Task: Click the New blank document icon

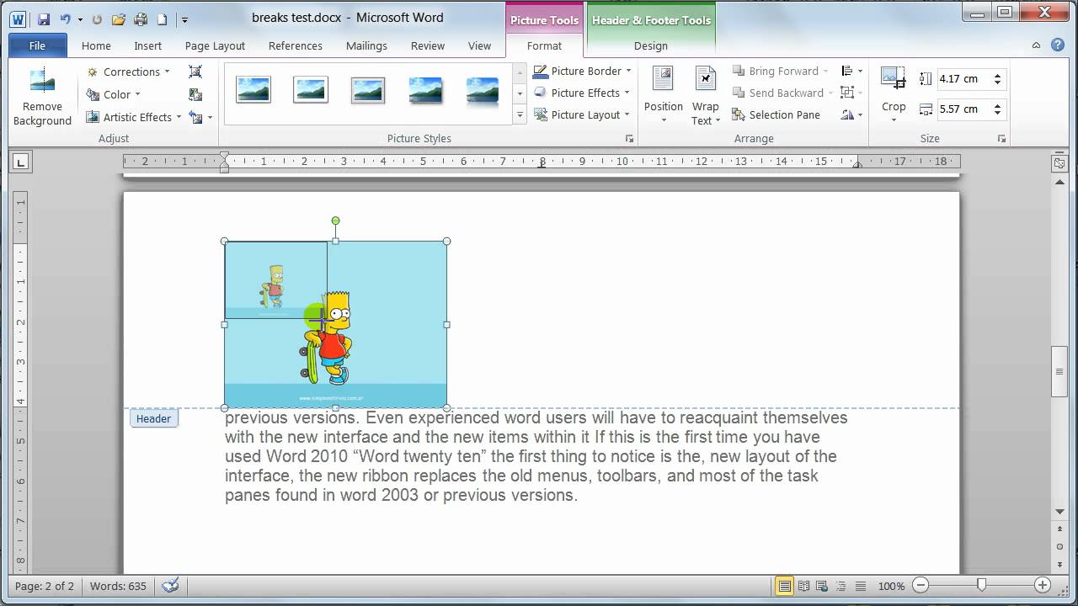Action: click(162, 18)
